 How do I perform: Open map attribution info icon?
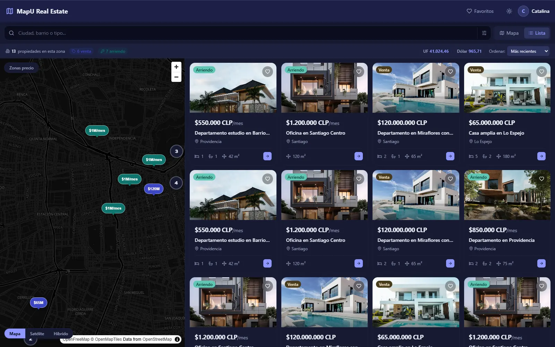click(x=177, y=339)
